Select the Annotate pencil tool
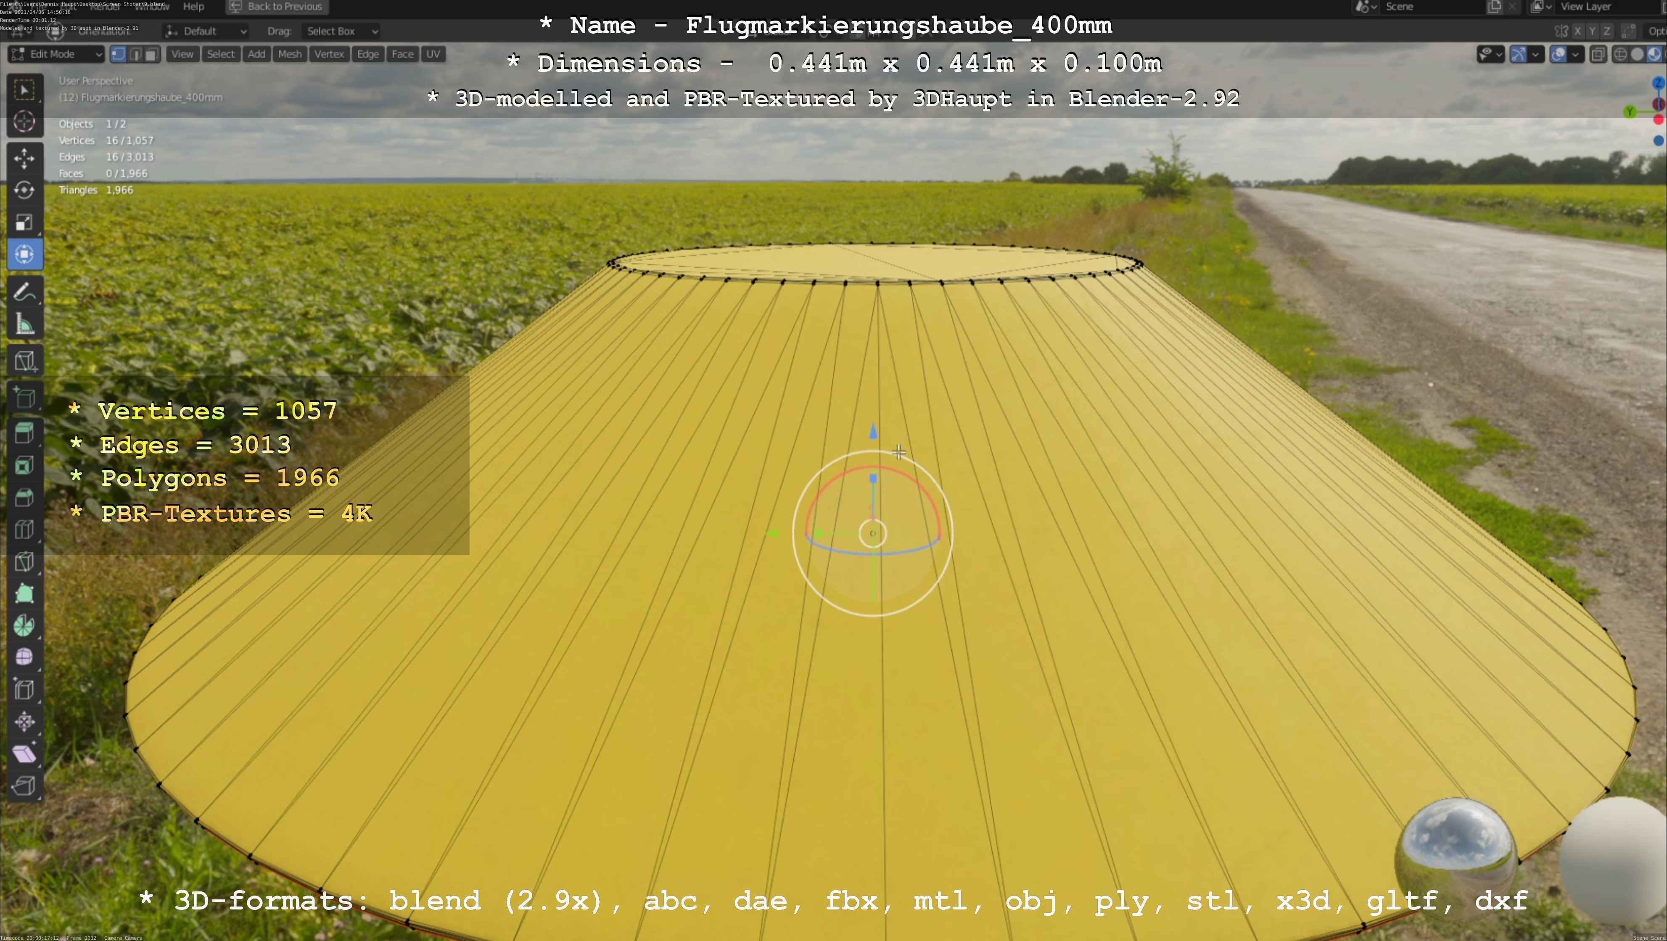 24,292
